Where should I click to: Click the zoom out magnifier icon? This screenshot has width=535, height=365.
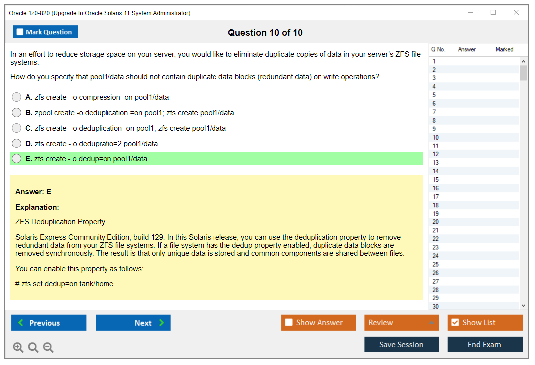pos(48,348)
